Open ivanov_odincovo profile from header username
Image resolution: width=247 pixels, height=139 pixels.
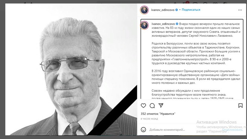click(x=163, y=10)
